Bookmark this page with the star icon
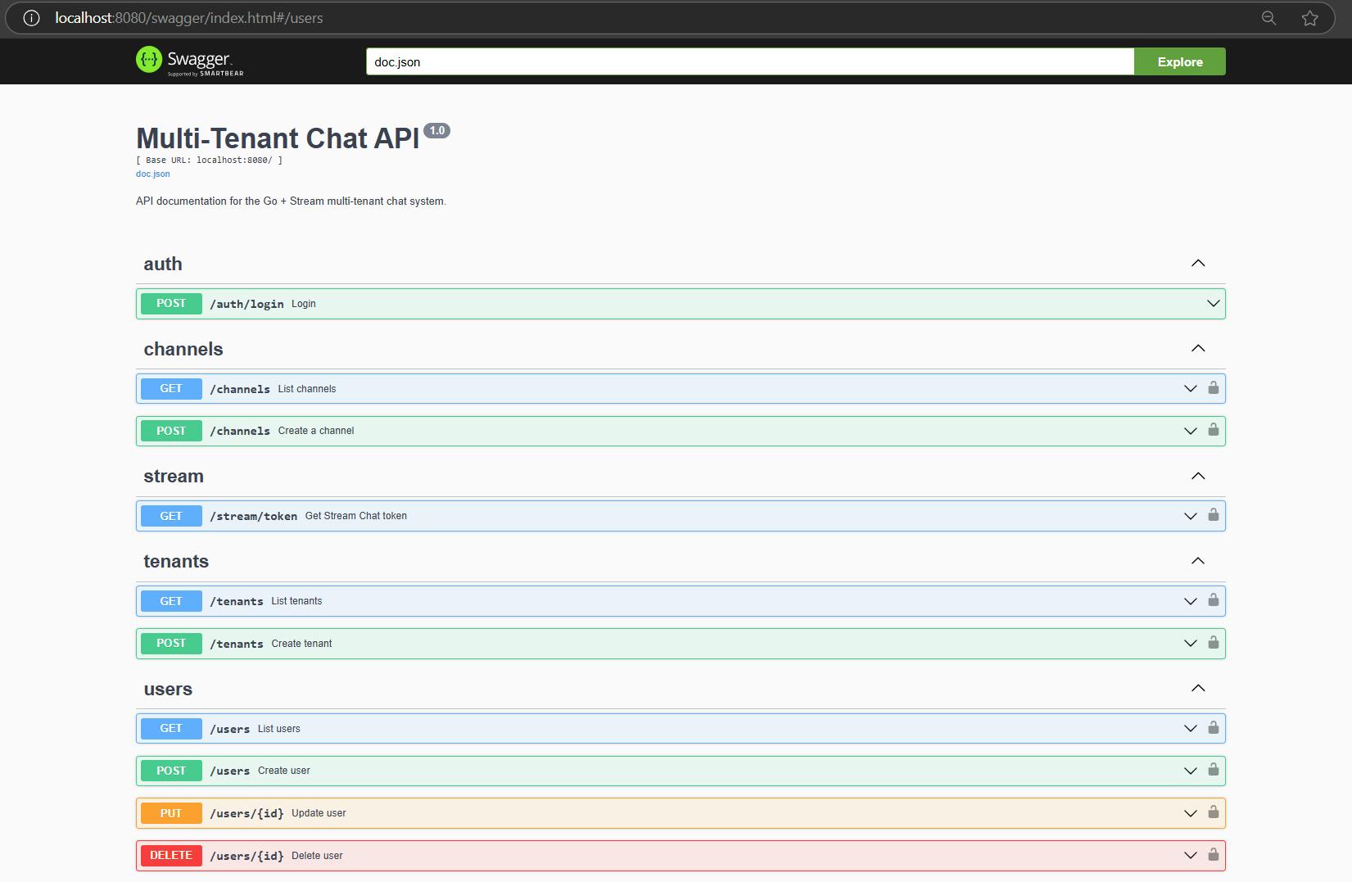This screenshot has width=1352, height=882. pos(1309,18)
